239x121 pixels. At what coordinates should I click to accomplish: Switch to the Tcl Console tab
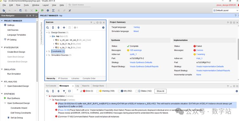[x=51, y=86]
